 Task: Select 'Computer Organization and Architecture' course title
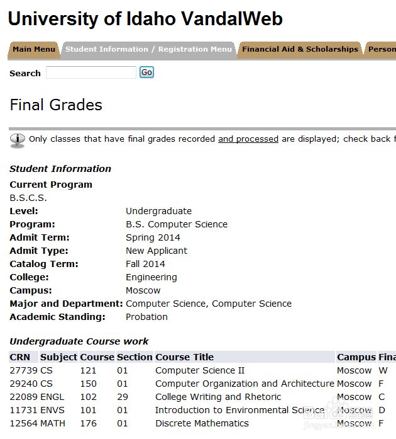[x=245, y=384]
